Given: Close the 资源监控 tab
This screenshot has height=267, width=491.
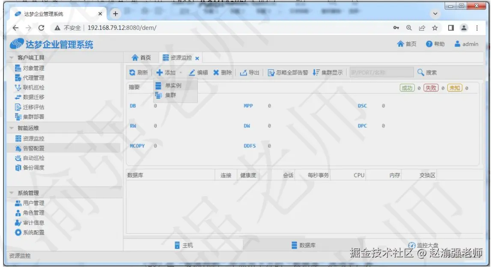Looking at the screenshot, I should [x=197, y=58].
